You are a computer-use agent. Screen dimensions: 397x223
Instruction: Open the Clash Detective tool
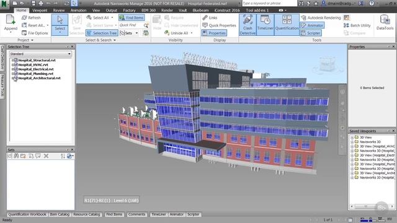(248, 25)
